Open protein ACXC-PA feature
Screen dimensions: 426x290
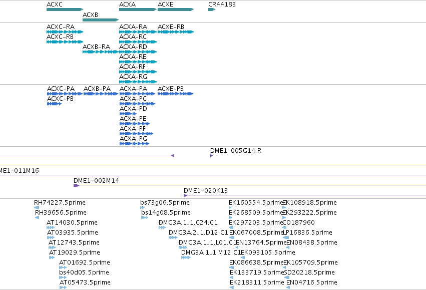pyautogui.click(x=65, y=94)
